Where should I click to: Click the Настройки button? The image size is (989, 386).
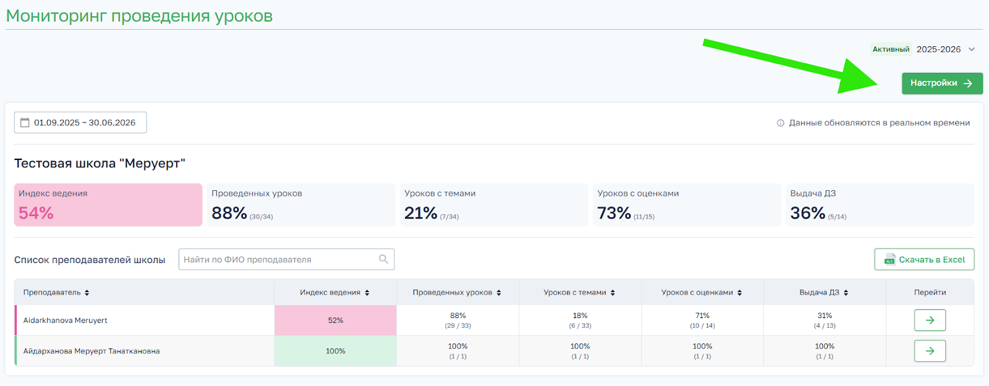(x=941, y=83)
